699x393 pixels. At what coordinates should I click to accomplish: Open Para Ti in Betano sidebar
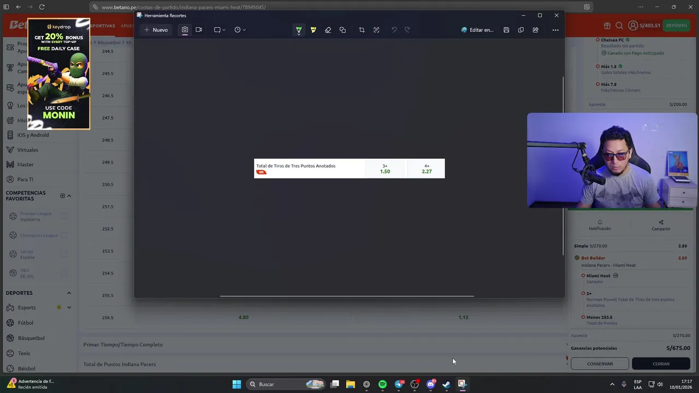[x=25, y=179]
